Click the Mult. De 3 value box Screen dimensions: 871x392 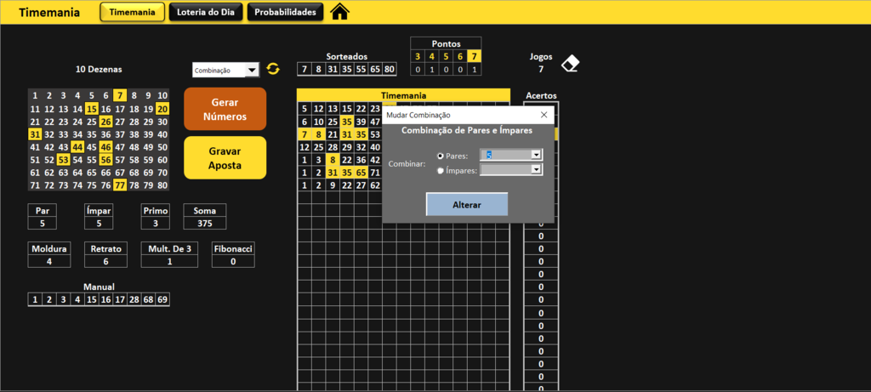[x=169, y=261]
